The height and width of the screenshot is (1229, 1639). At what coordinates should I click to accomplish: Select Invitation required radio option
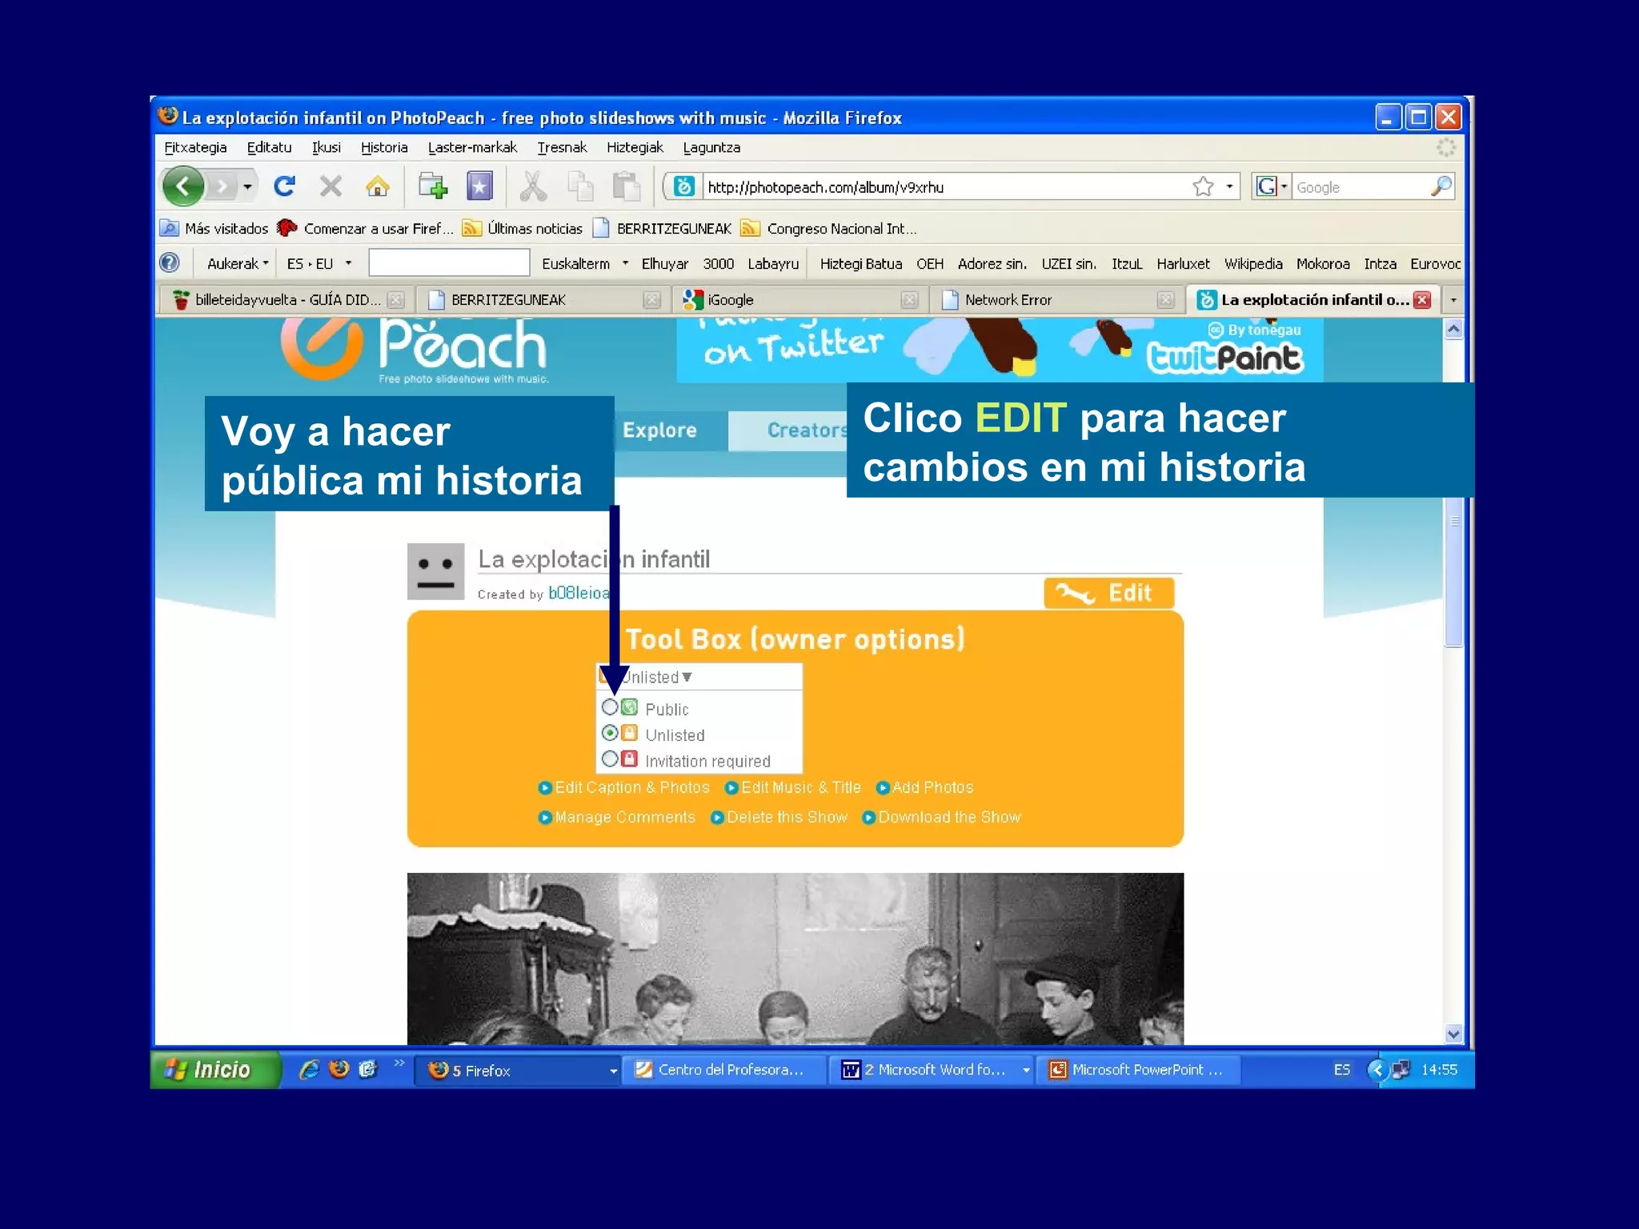pos(610,759)
